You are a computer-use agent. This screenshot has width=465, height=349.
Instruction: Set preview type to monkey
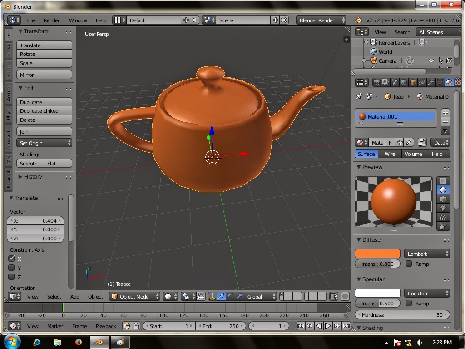coord(443,208)
